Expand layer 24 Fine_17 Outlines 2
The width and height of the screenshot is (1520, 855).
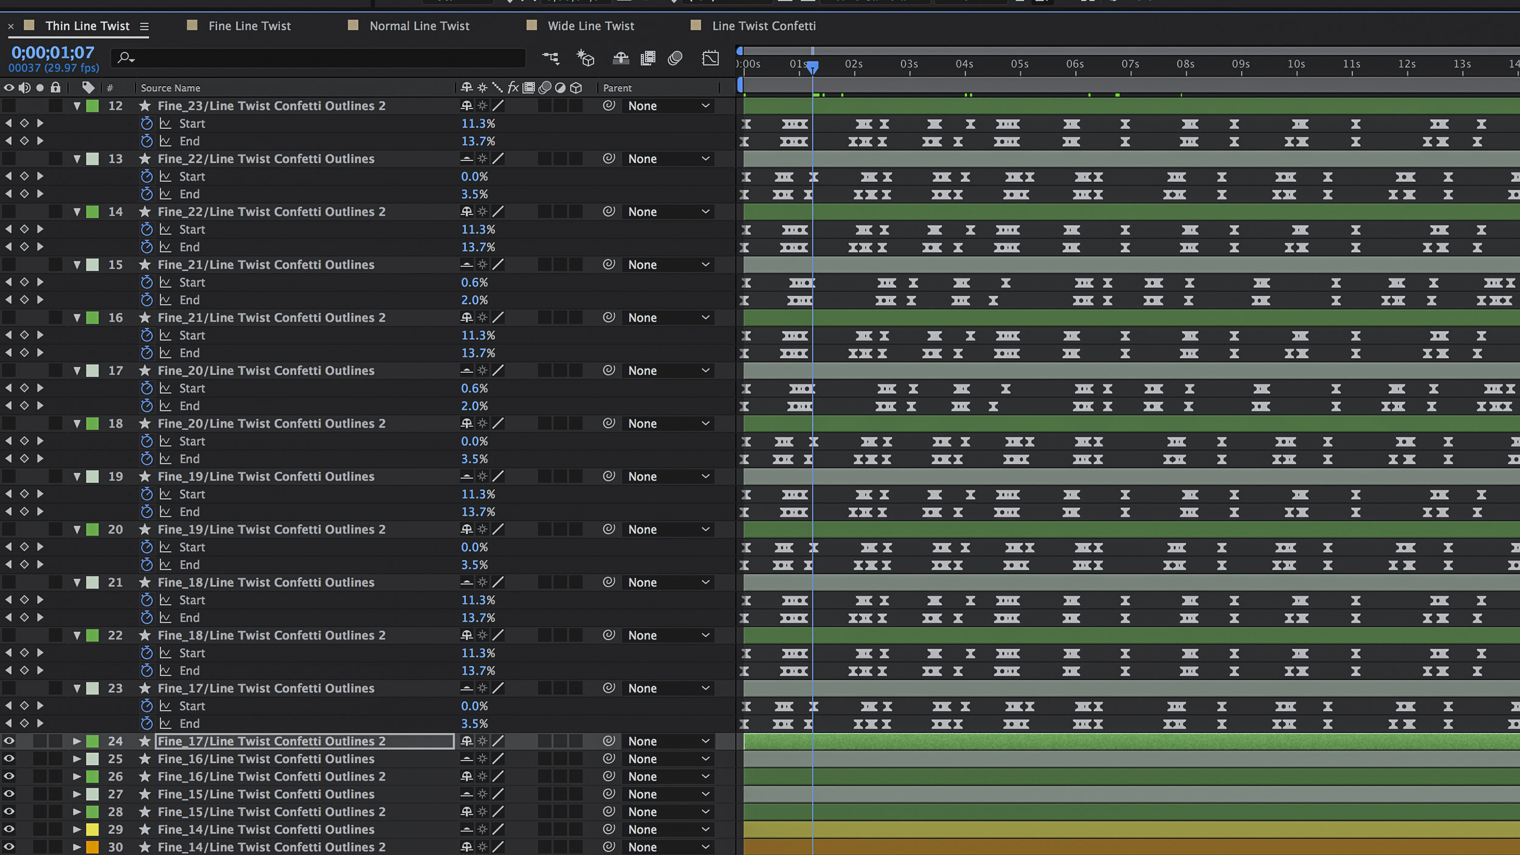click(77, 741)
